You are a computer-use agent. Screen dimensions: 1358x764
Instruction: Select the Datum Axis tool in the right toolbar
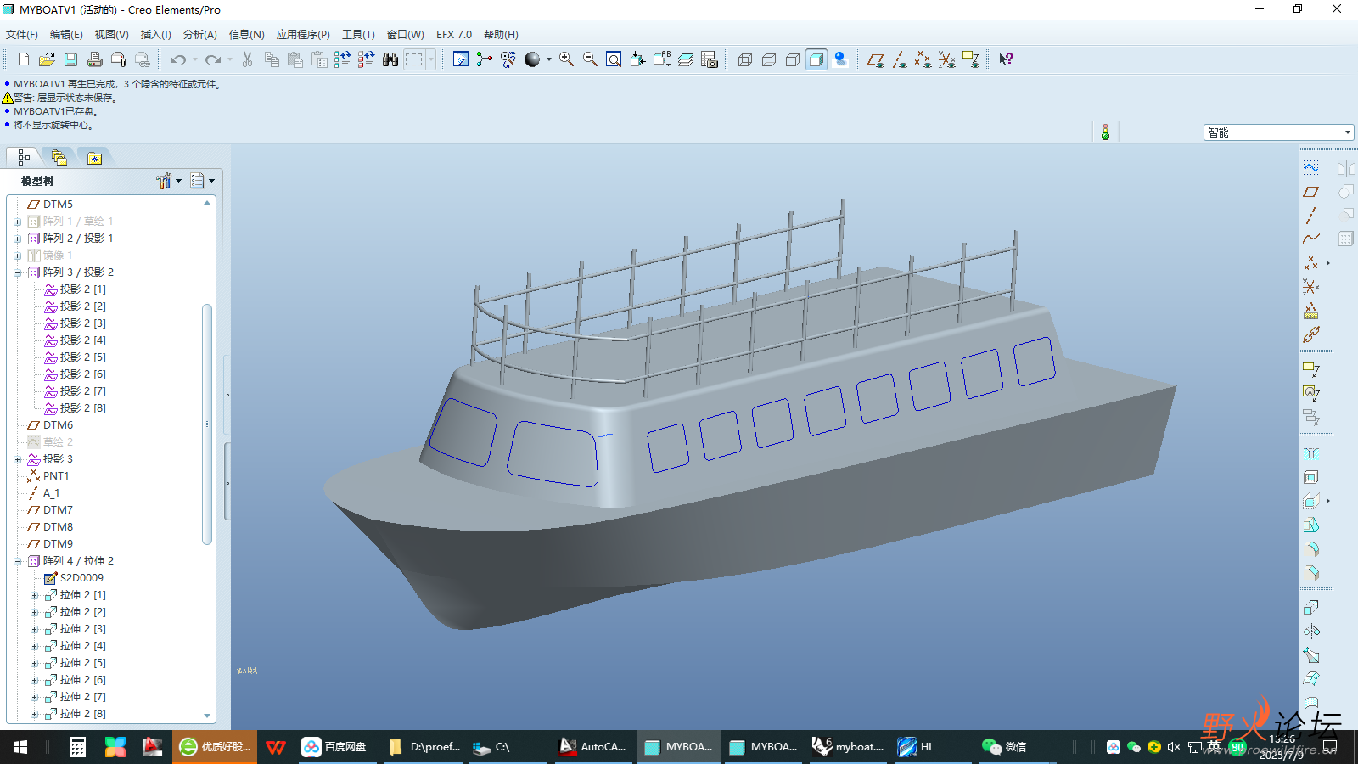pyautogui.click(x=1311, y=216)
